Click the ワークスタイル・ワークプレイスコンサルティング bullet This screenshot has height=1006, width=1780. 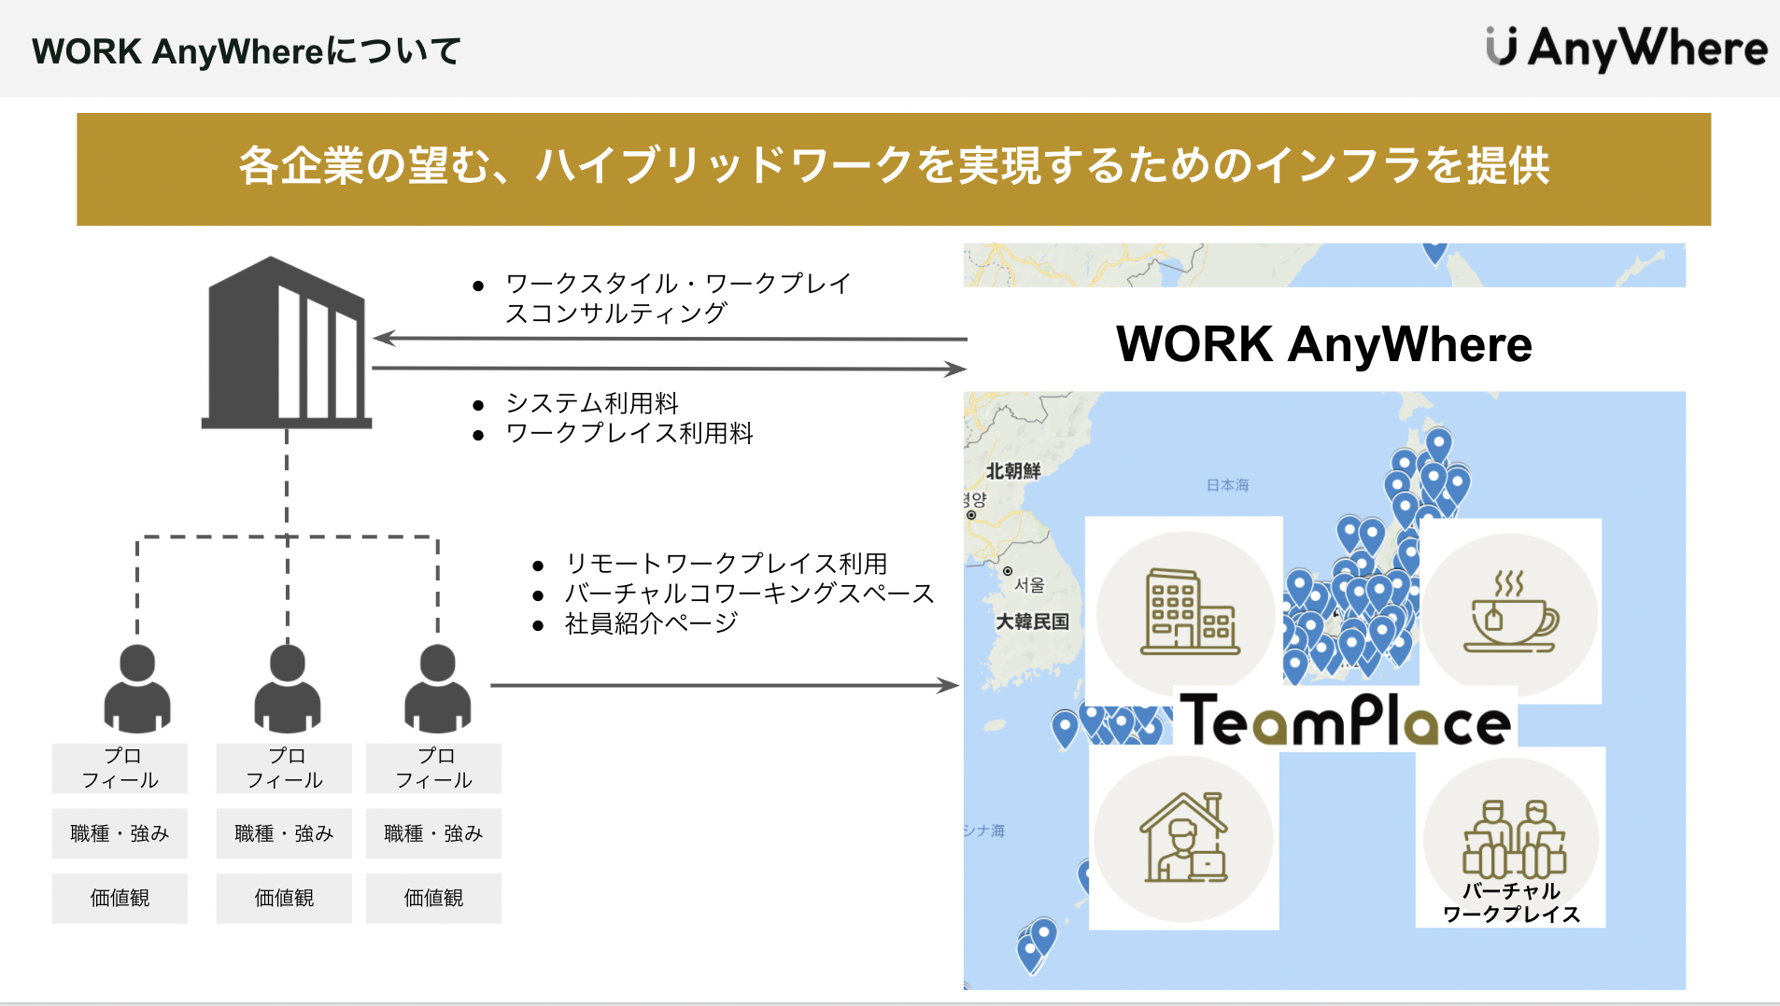click(678, 298)
